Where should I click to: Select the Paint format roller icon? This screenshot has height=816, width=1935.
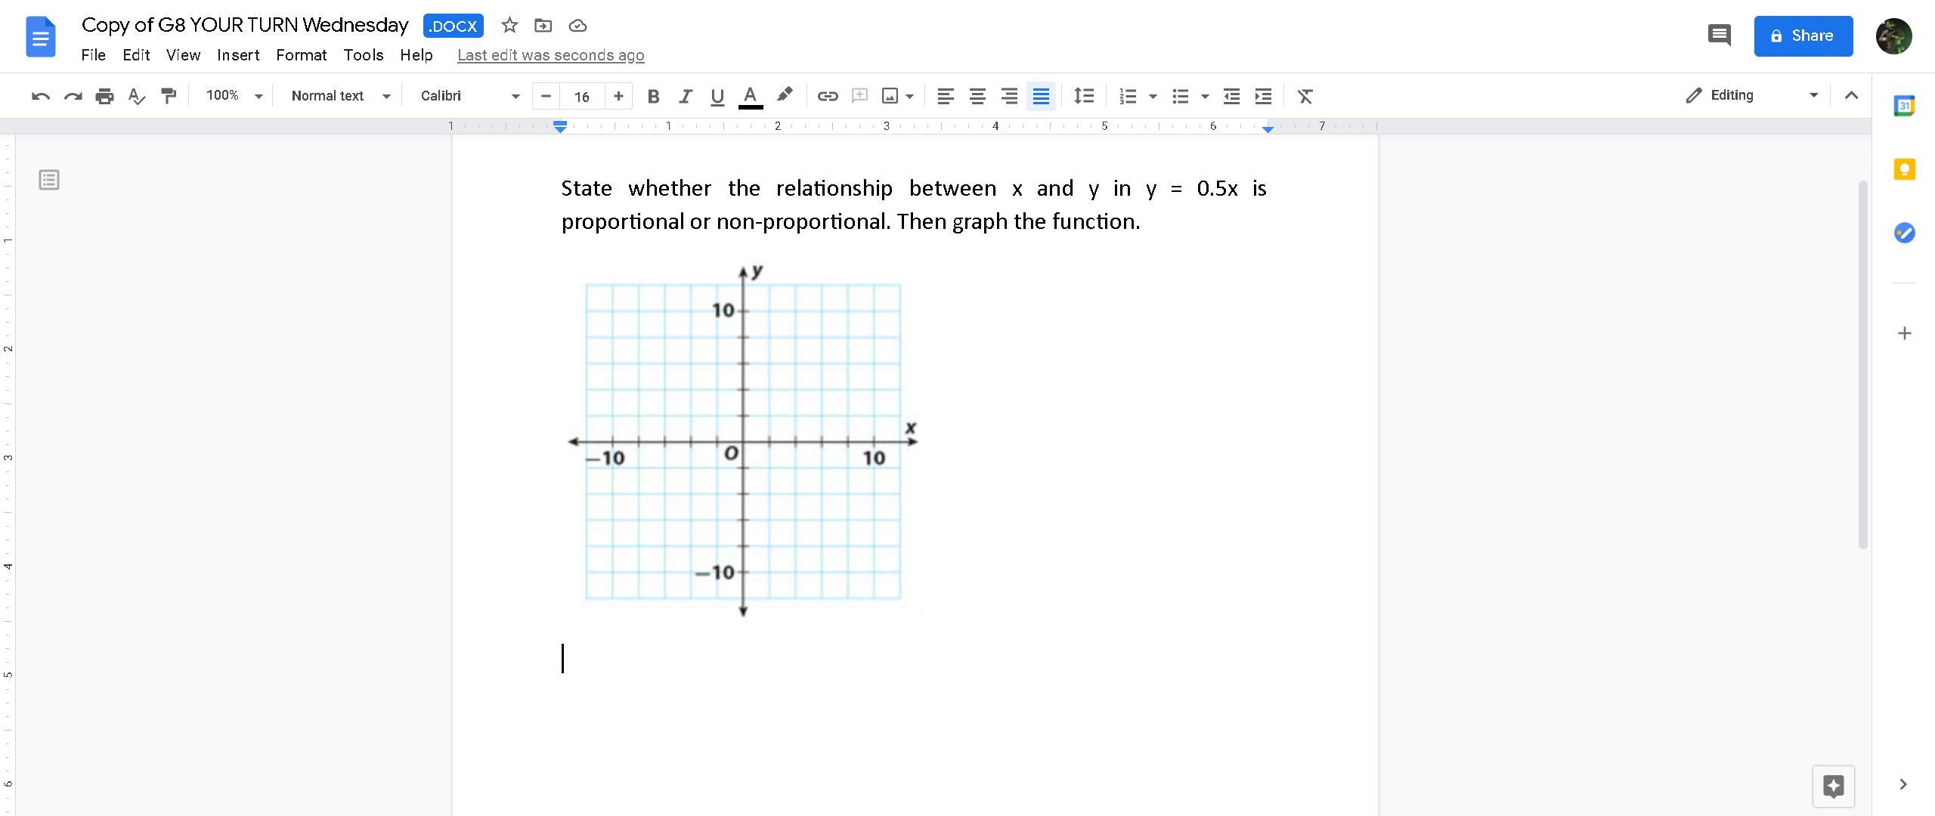click(169, 96)
